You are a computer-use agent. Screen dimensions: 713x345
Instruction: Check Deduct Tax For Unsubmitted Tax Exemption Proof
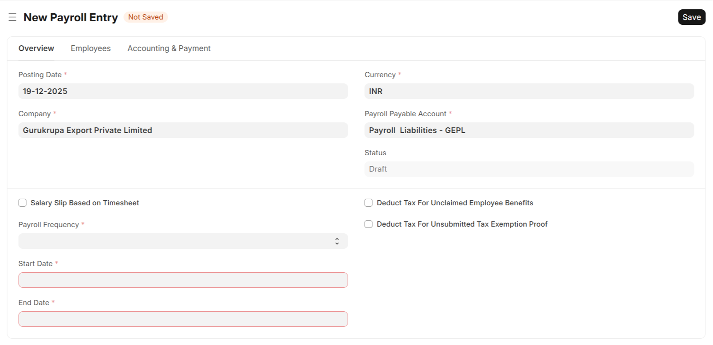coord(369,224)
